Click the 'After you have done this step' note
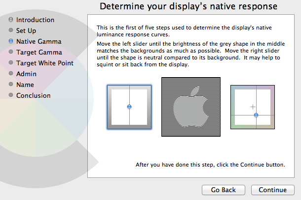301x200 pixels. coord(211,165)
